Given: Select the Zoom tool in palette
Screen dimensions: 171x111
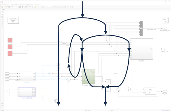Looking at the screenshot, I should tap(2, 15).
